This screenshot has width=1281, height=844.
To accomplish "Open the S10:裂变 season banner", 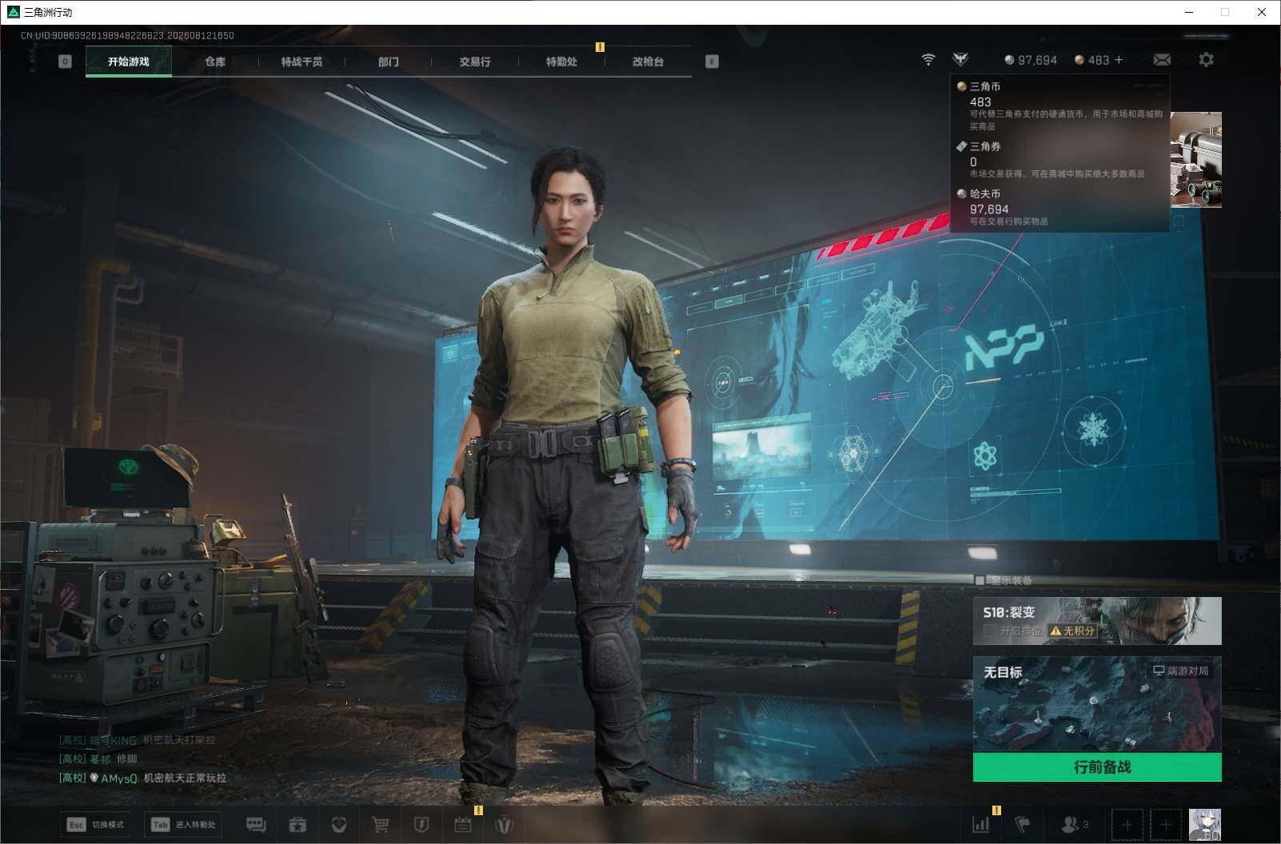I will coord(1097,620).
